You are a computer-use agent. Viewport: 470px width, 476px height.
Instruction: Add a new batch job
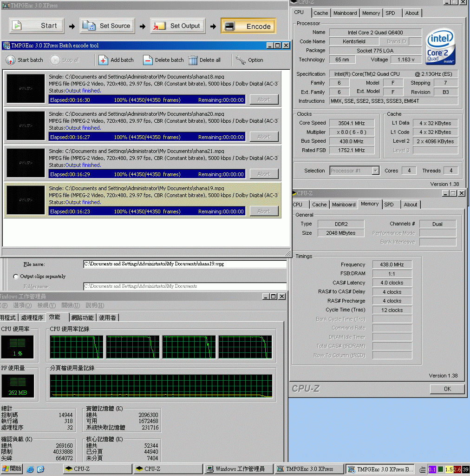[x=116, y=60]
